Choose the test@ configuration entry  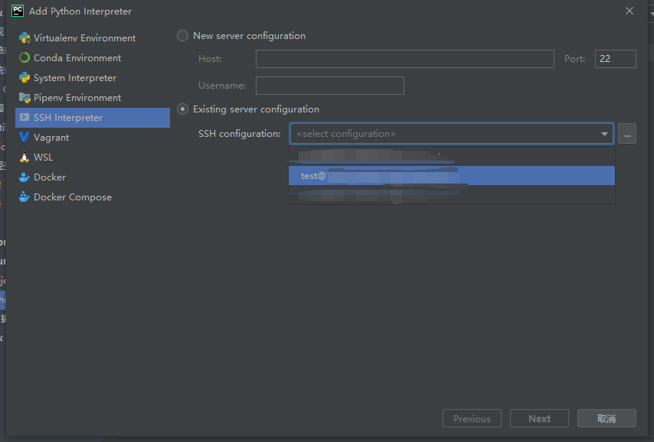(452, 175)
